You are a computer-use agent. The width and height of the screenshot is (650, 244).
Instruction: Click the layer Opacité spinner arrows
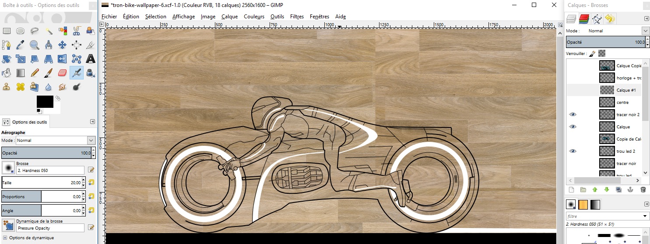(x=647, y=42)
